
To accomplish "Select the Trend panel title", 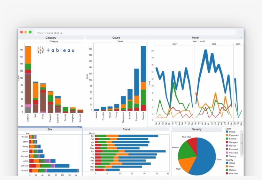I will (126, 129).
